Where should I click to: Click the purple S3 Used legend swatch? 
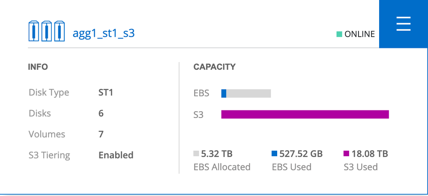pos(347,154)
